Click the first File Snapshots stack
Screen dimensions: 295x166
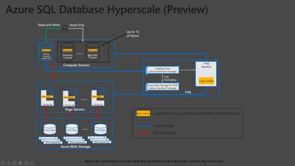(50, 140)
